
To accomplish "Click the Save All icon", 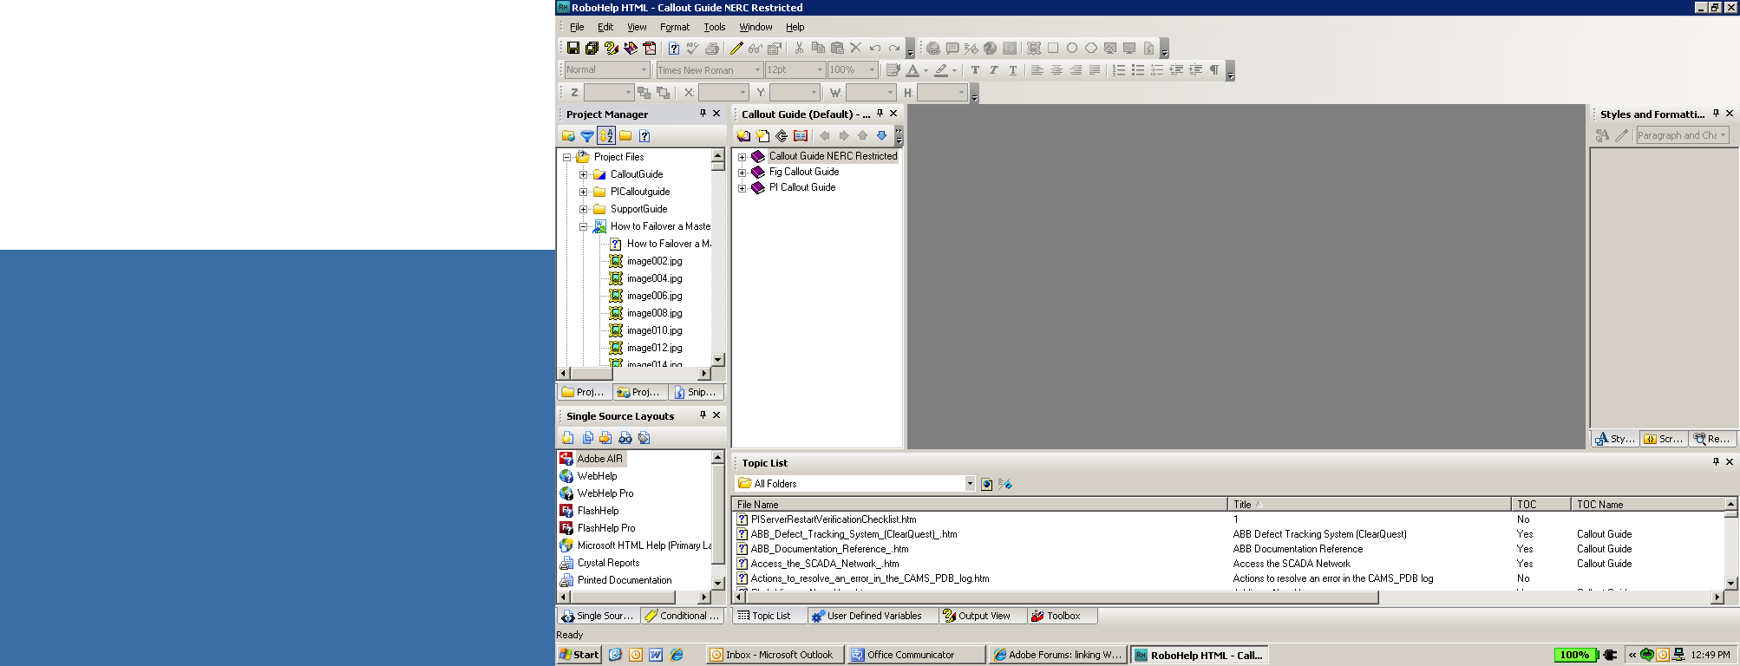I will pos(592,49).
